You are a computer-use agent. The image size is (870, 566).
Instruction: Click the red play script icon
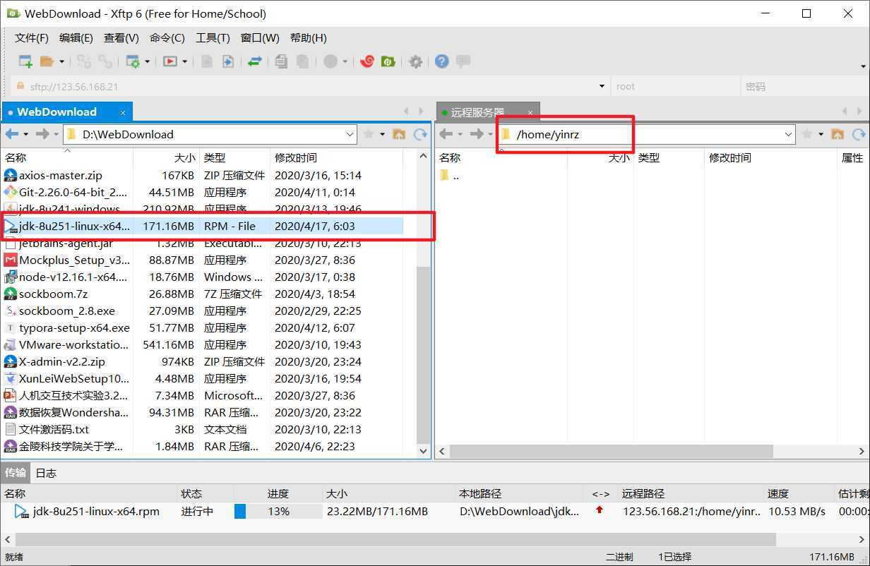pos(170,61)
